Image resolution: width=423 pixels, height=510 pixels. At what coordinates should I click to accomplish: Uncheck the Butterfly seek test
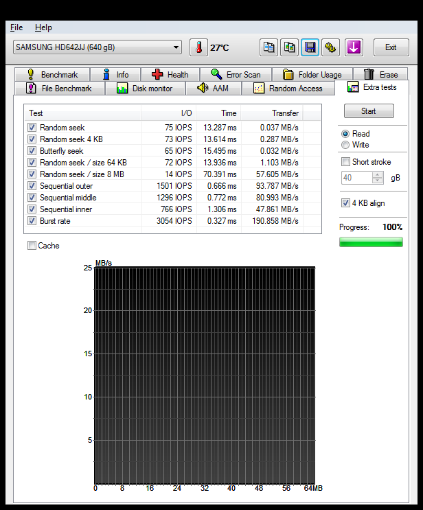32,150
